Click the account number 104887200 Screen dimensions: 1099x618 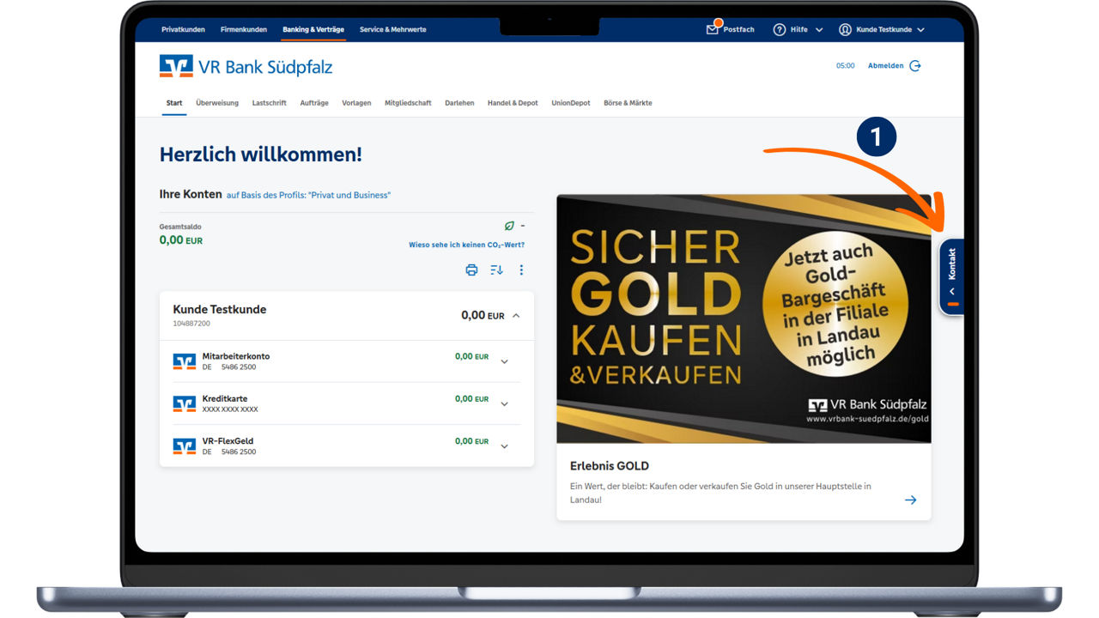[191, 324]
